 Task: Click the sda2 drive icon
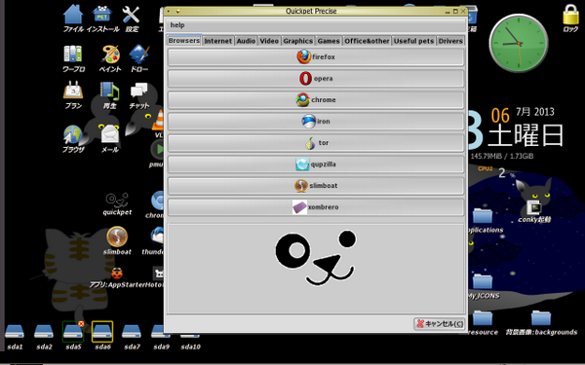coord(44,337)
